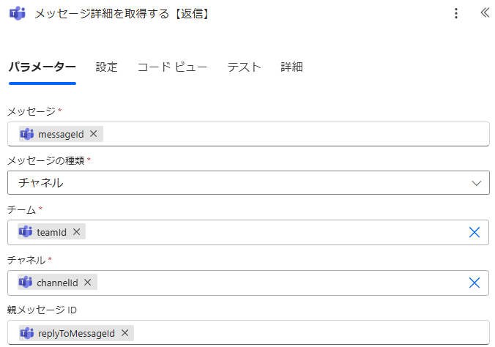Open the 詳細 tab
The height and width of the screenshot is (347, 495).
(x=291, y=67)
